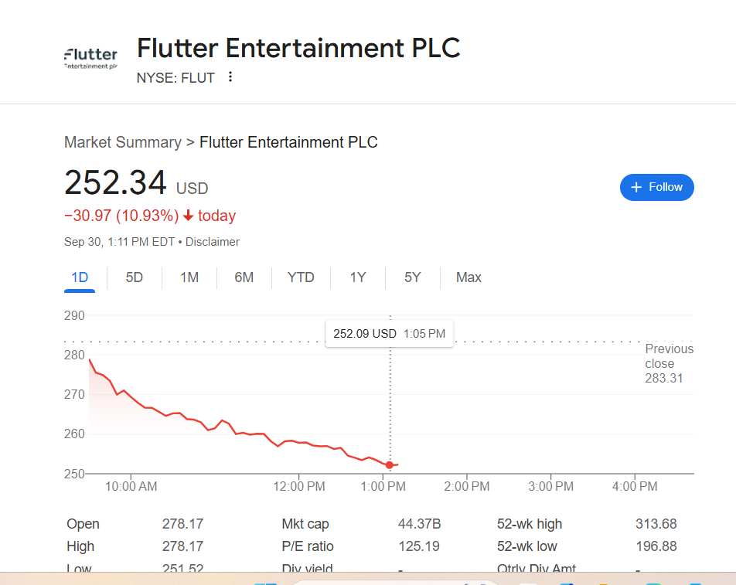The width and height of the screenshot is (736, 585).
Task: Select the 6M chart range tab
Action: click(244, 277)
